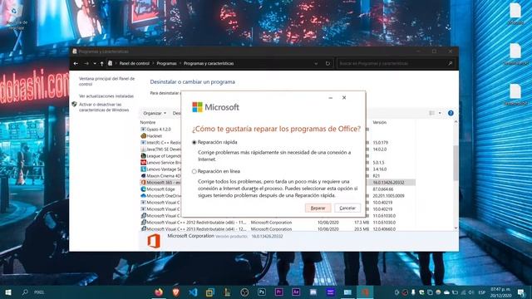Open recent locations dropdown arrow
Screen dimensions: 532x299
point(95,63)
